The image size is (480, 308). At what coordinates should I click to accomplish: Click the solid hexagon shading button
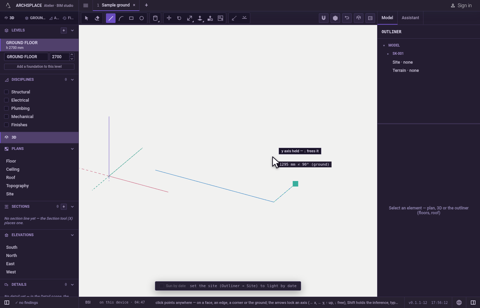(x=335, y=18)
